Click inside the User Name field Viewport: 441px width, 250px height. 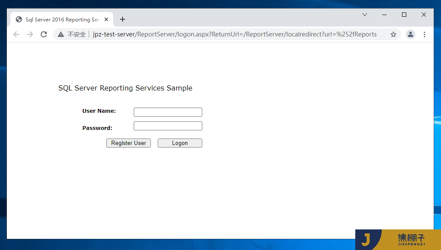168,112
